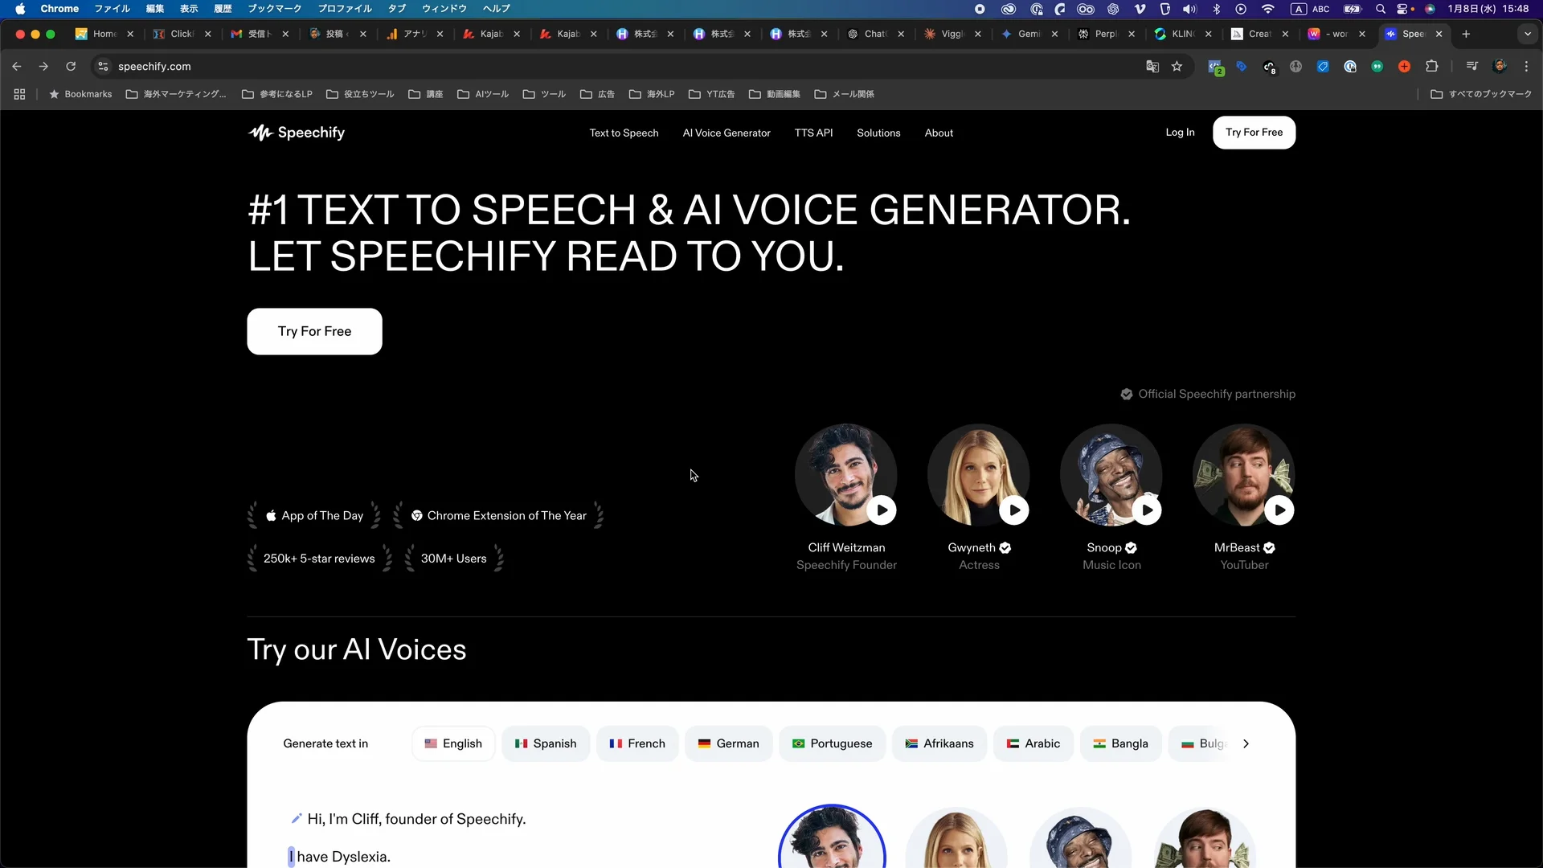Expand the tab search dropdown arrow
Image resolution: width=1543 pixels, height=868 pixels.
click(1527, 34)
